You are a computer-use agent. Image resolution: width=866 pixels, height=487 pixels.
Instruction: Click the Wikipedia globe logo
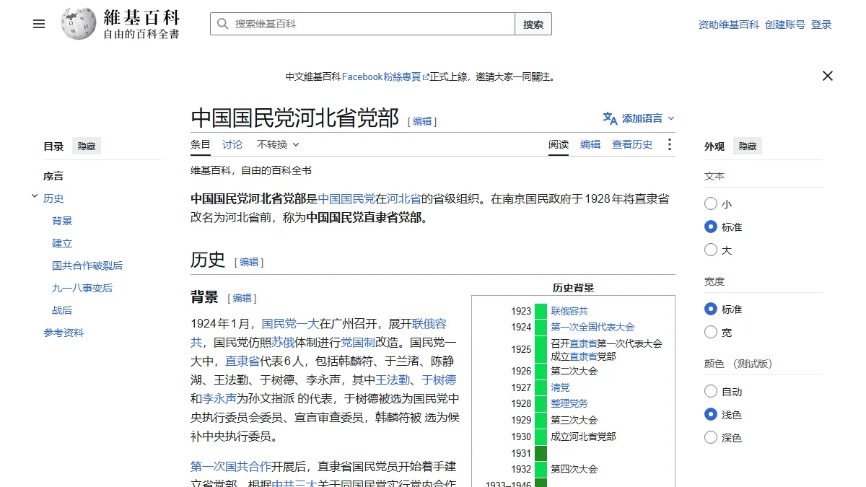(x=79, y=24)
